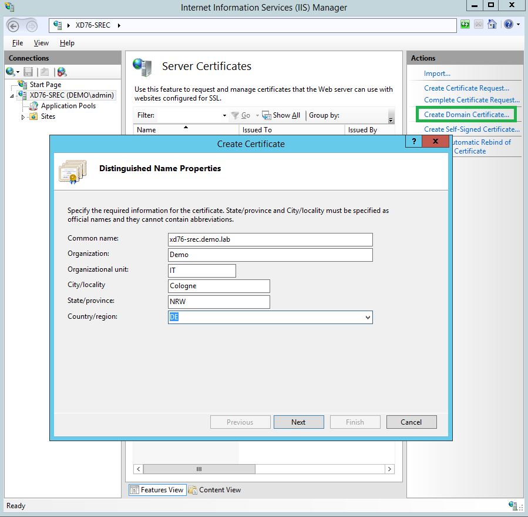Open the Country/region dropdown

pos(368,318)
